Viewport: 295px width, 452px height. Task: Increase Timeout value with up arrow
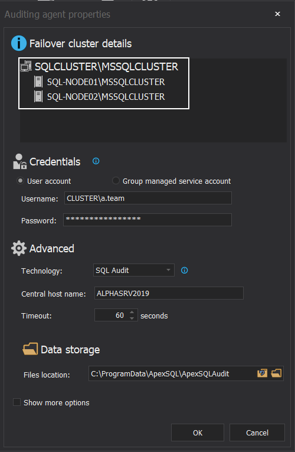132,312
